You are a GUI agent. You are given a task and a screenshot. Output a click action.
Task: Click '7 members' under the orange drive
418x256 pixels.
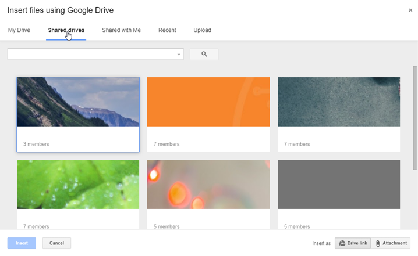tap(167, 144)
